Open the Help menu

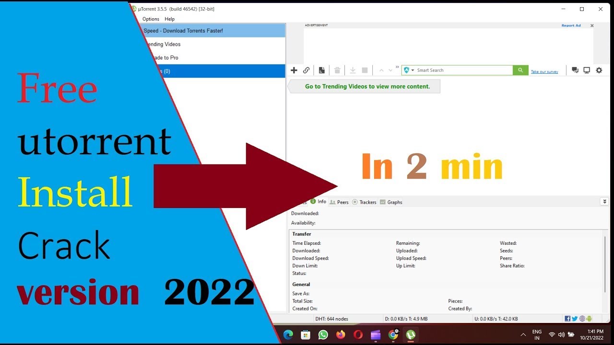[x=170, y=19]
